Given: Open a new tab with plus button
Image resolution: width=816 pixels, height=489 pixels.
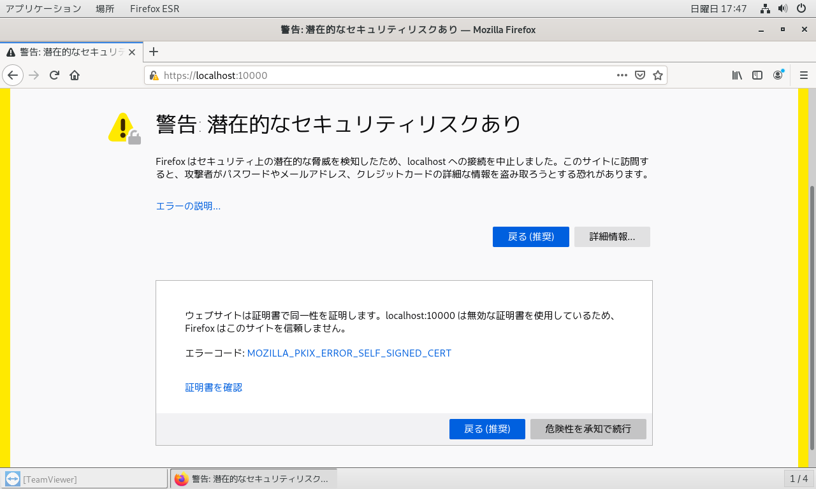Looking at the screenshot, I should 153,52.
